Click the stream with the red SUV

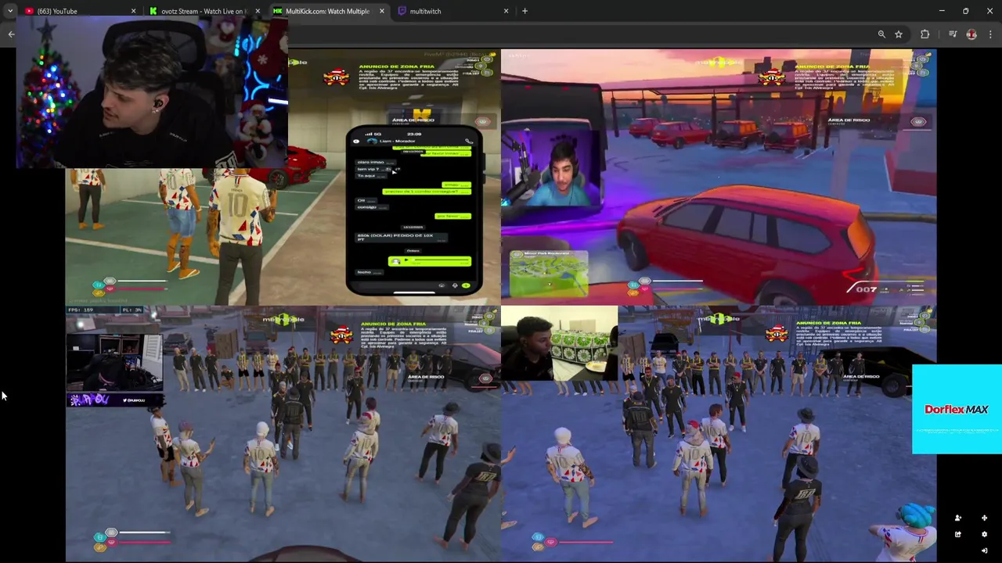pyautogui.click(x=719, y=177)
